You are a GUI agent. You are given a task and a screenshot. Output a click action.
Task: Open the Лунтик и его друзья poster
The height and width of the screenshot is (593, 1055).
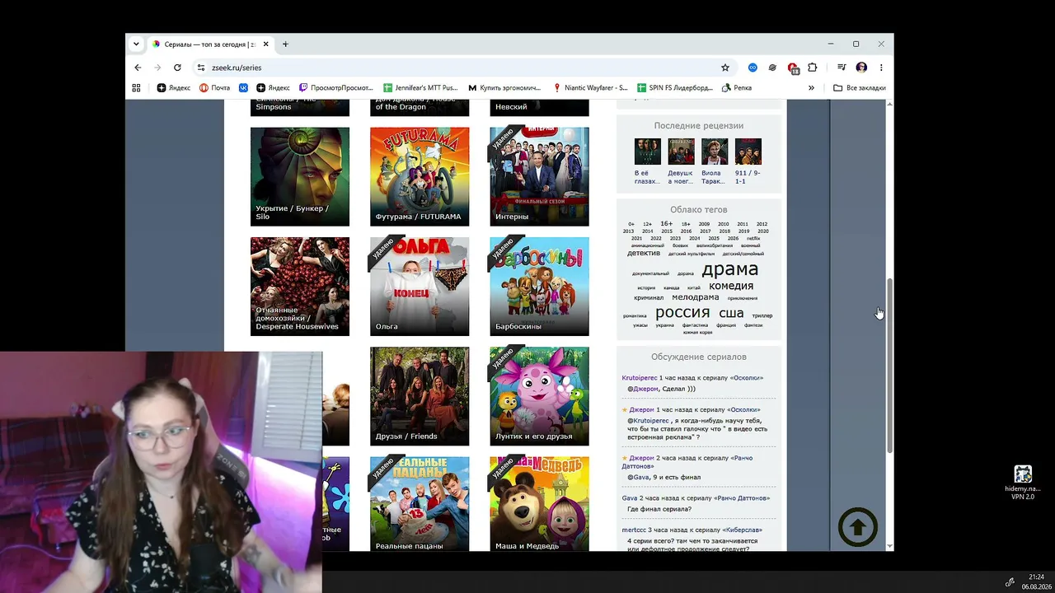coord(539,396)
